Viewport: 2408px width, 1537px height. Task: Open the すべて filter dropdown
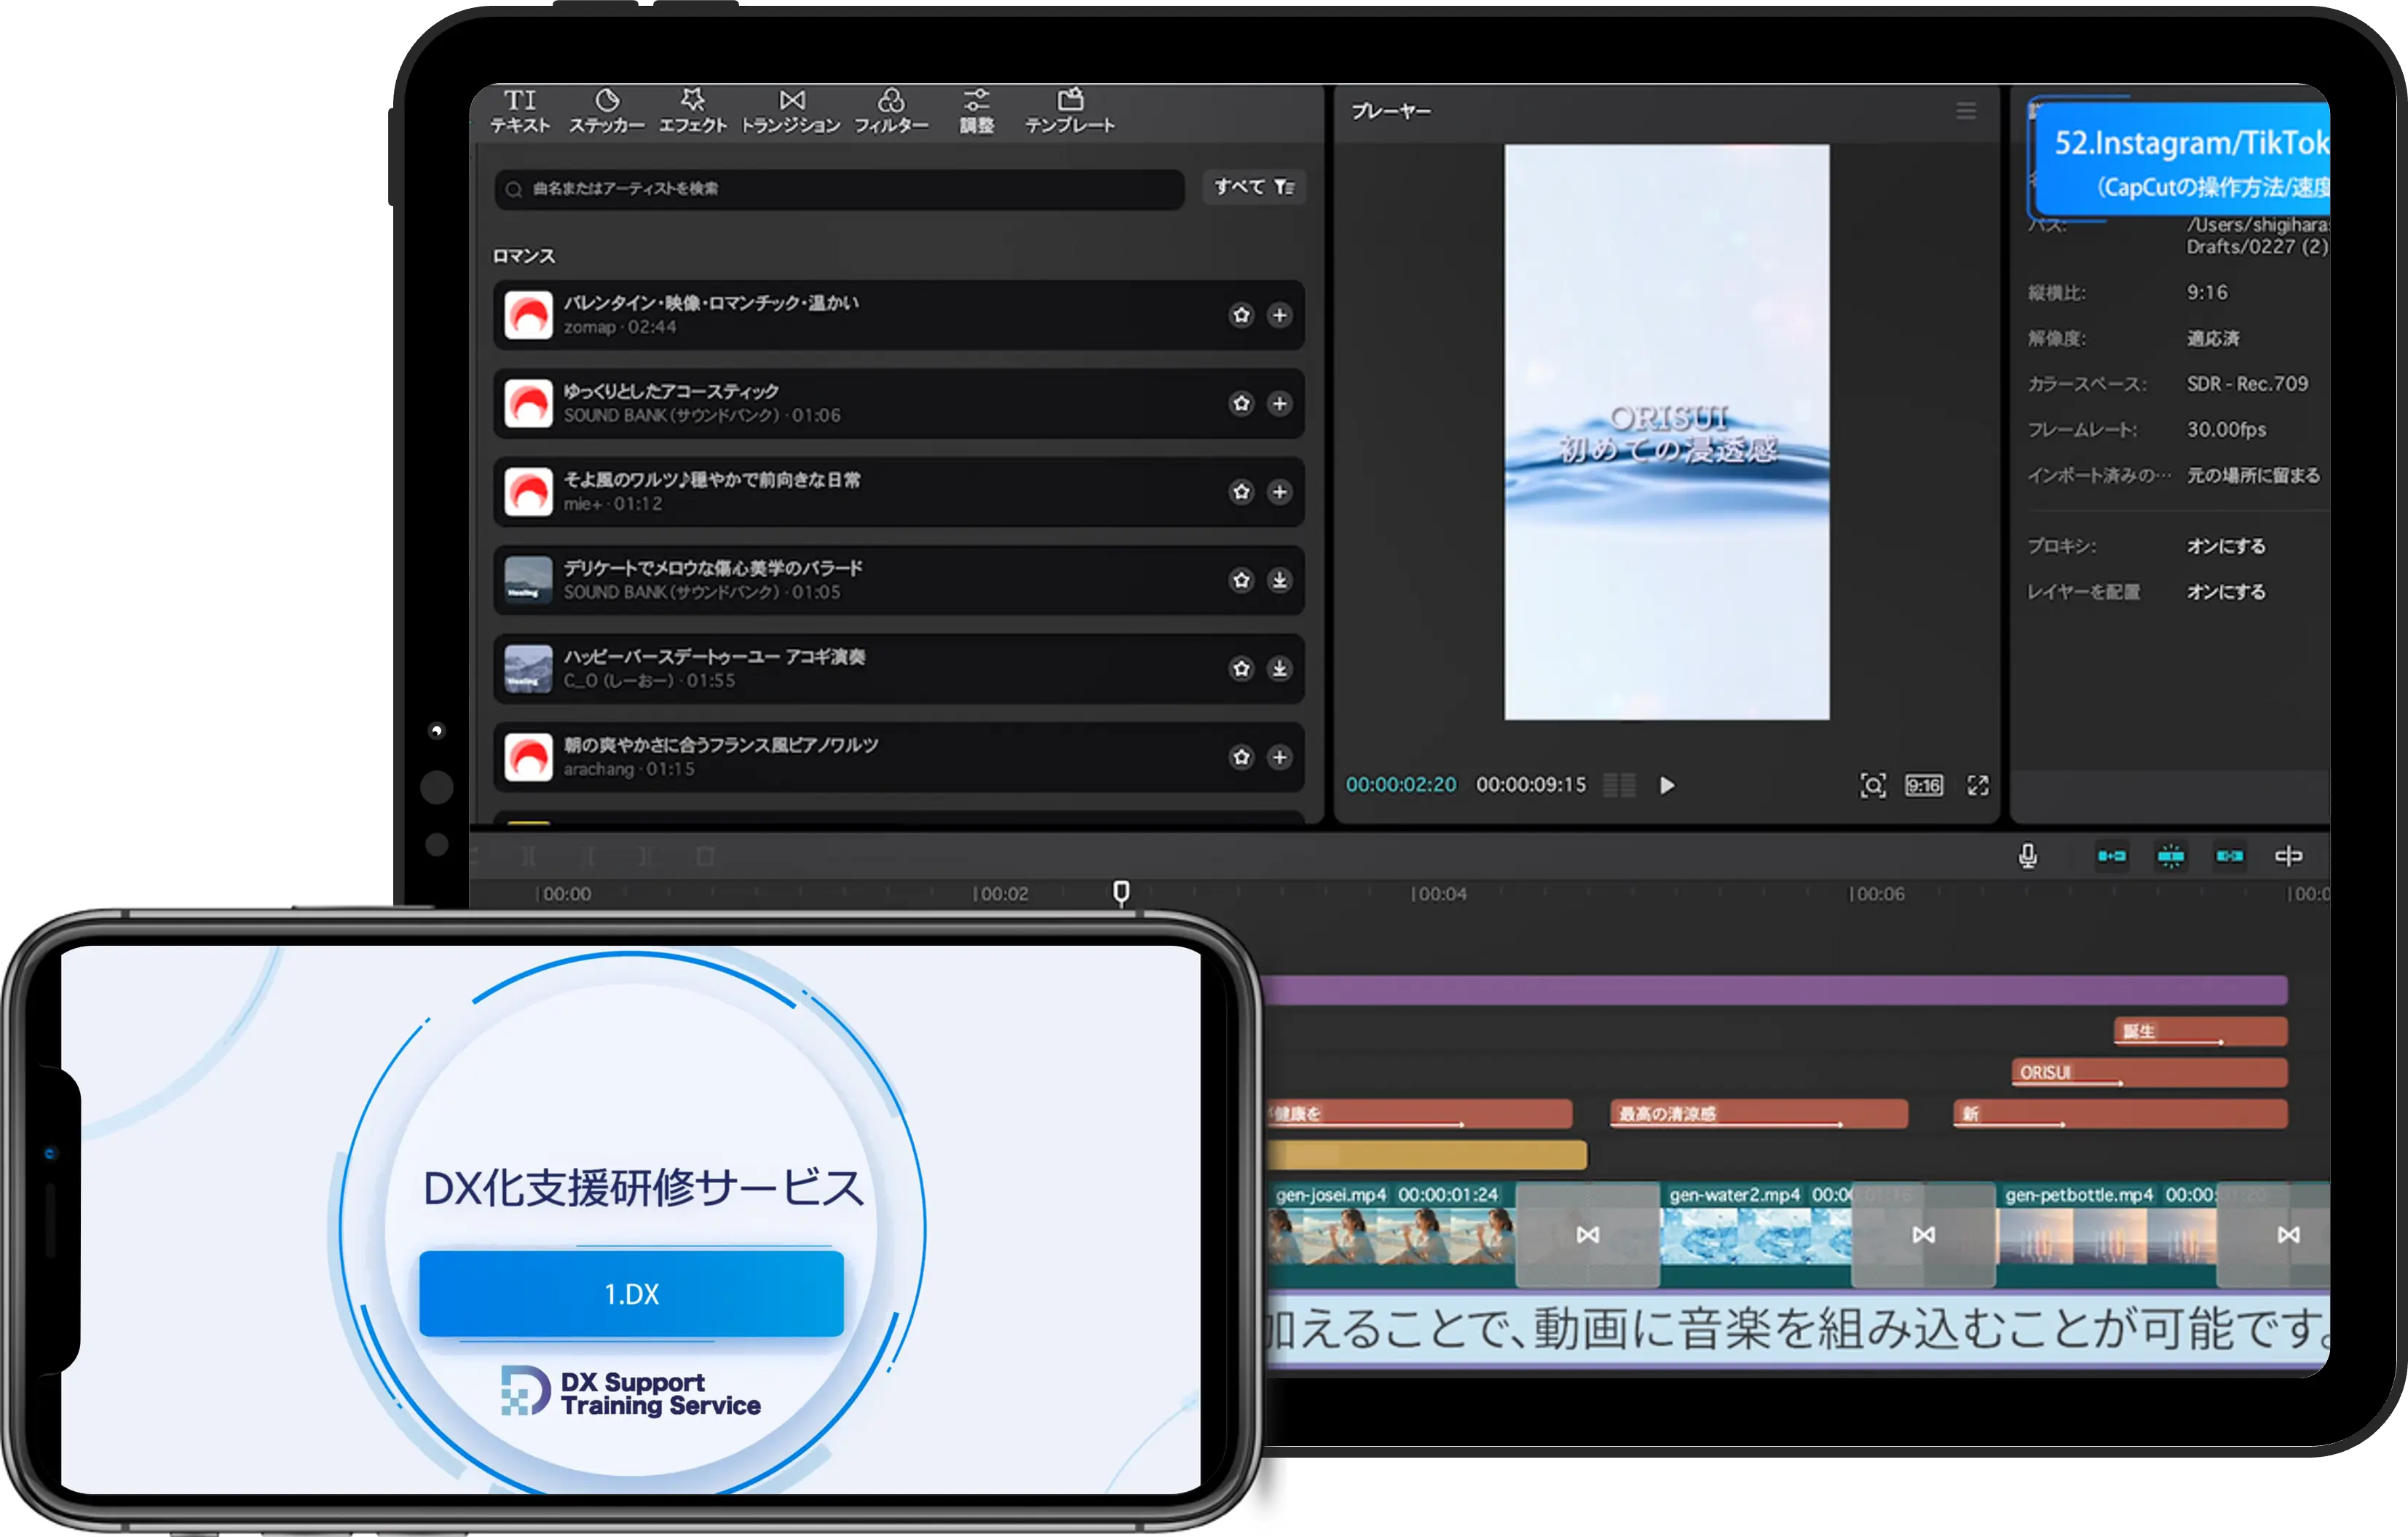(1253, 188)
